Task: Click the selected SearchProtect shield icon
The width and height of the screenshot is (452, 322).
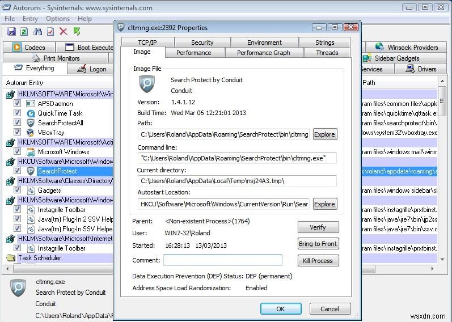Action: [31, 171]
